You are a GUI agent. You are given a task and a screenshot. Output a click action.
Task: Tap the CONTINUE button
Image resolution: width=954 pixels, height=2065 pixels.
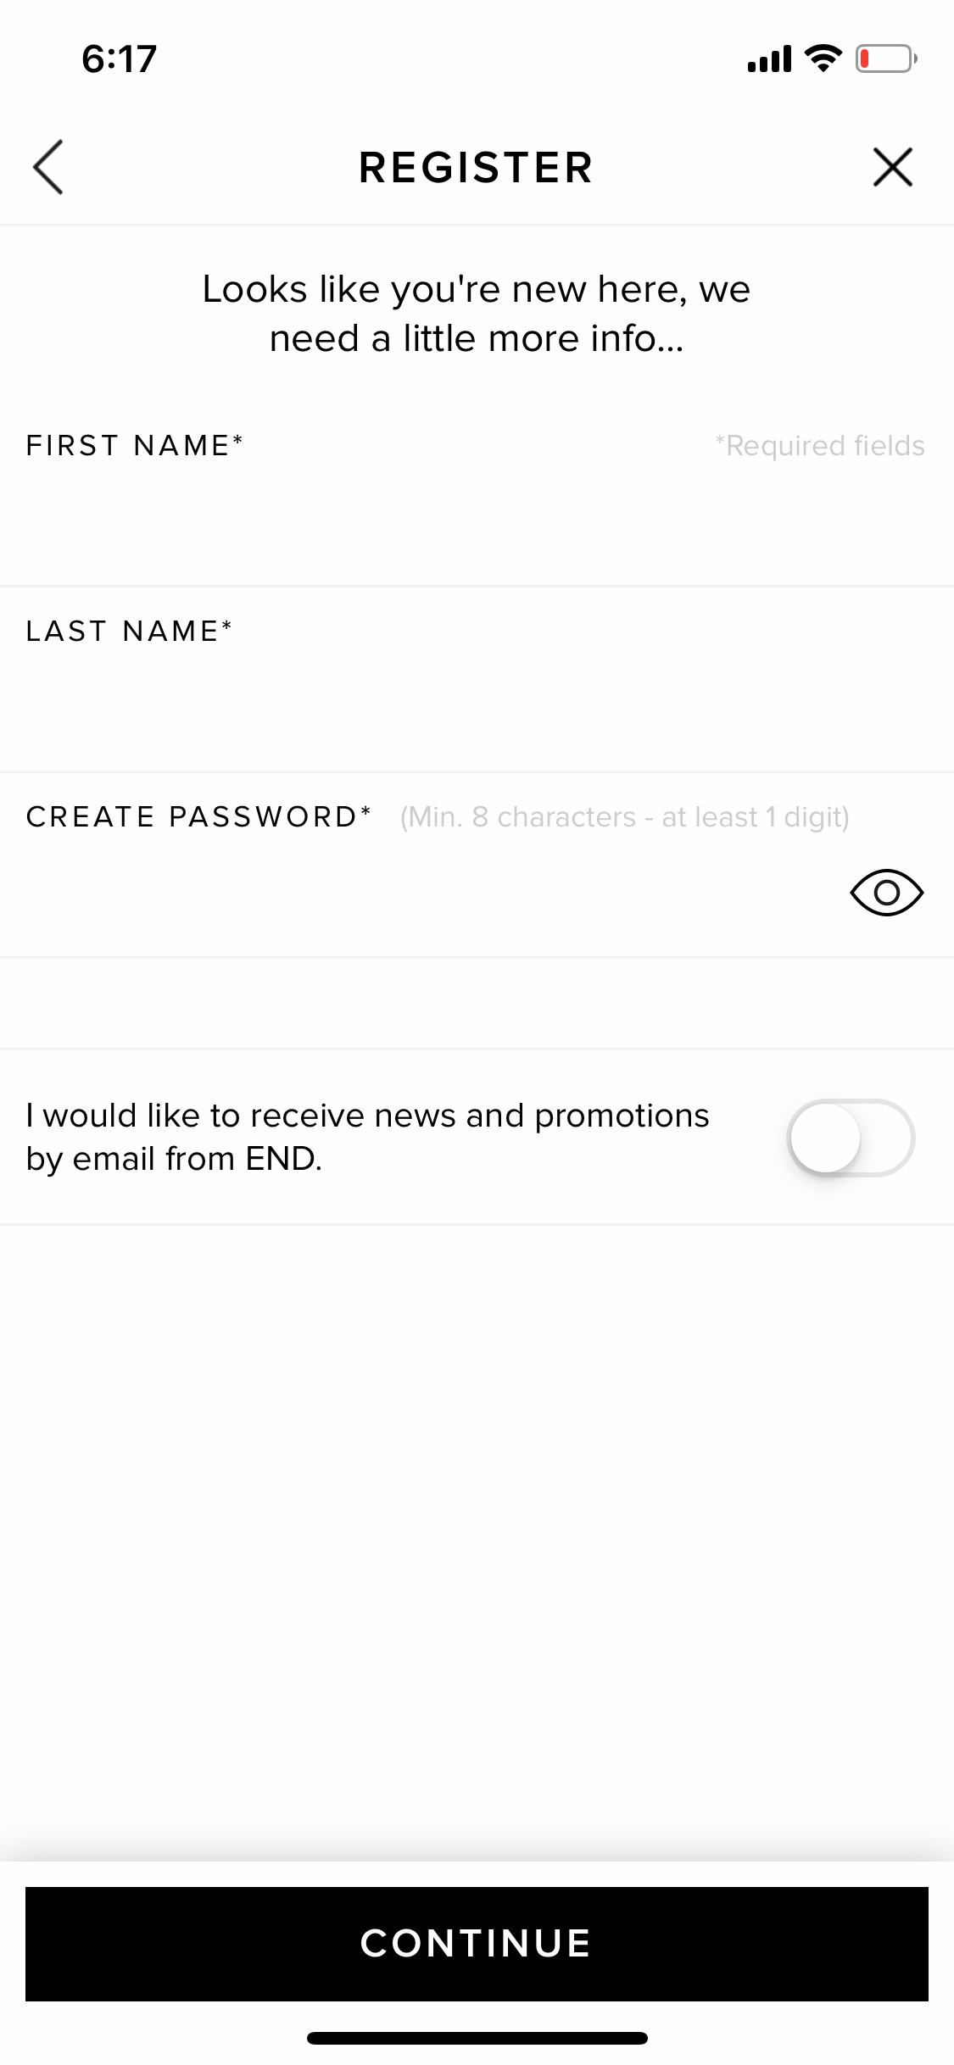coord(477,1944)
